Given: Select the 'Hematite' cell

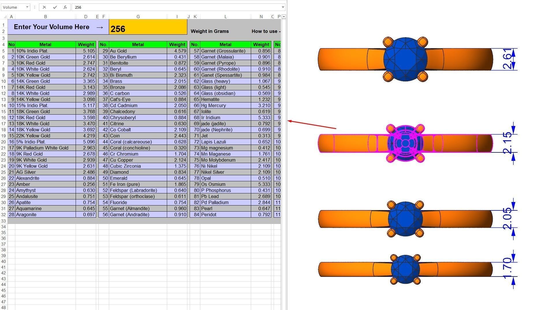Looking at the screenshot, I should pos(225,99).
